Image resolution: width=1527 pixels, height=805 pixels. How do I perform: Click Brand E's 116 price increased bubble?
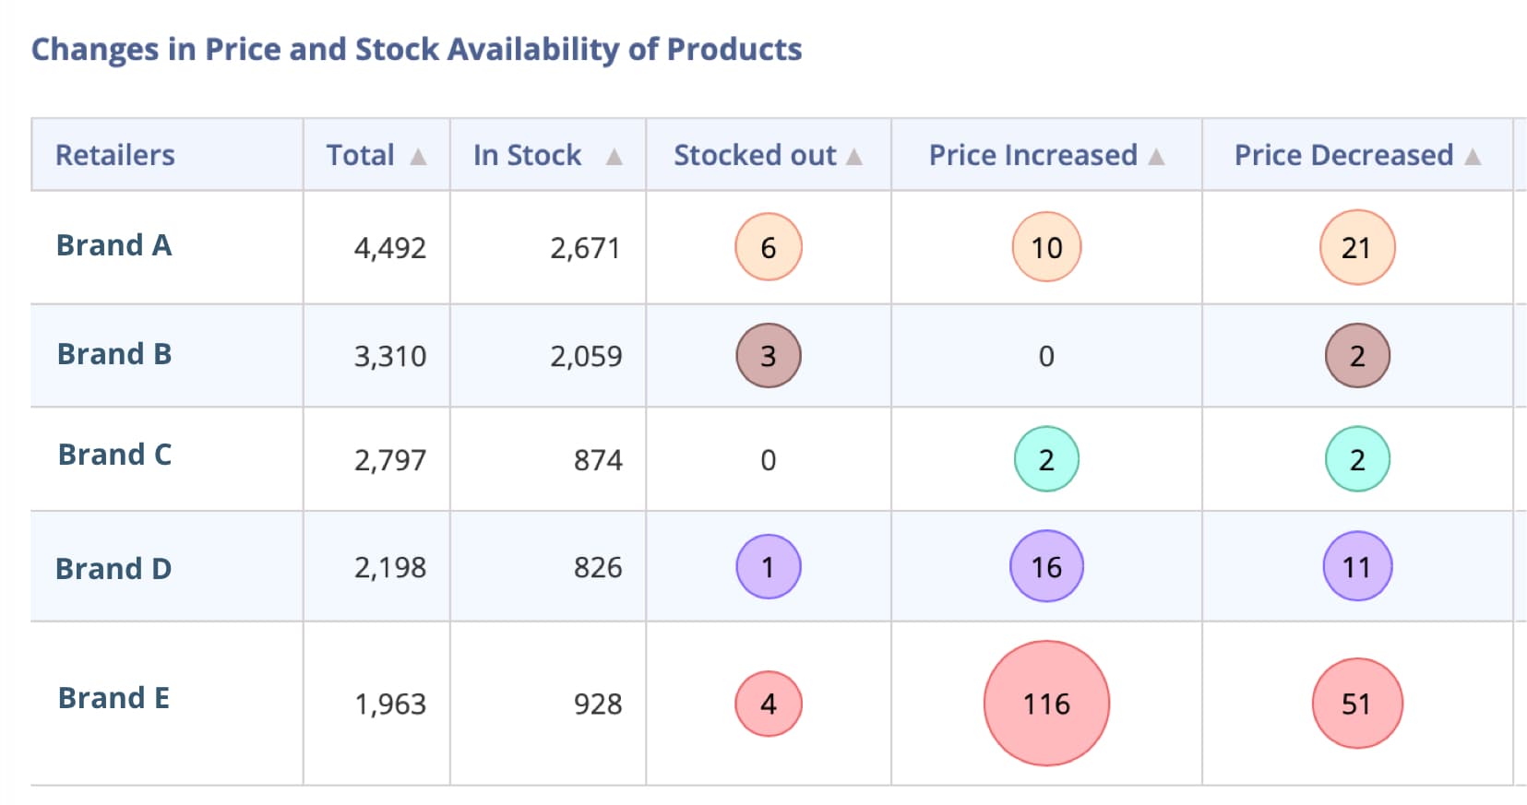pos(1046,704)
